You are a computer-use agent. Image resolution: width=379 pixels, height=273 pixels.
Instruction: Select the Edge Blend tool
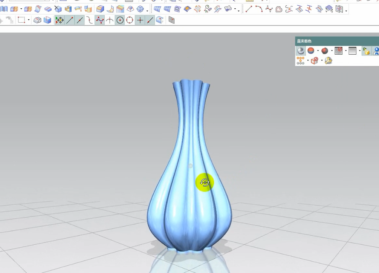(100, 9)
